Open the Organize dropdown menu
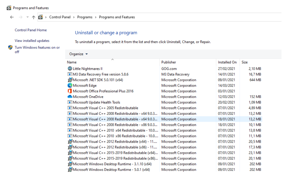 point(78,54)
